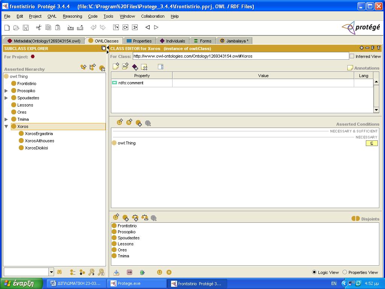This screenshot has width=385, height=289.
Task: Click the EN language indicator in taskbar
Action: [334, 283]
